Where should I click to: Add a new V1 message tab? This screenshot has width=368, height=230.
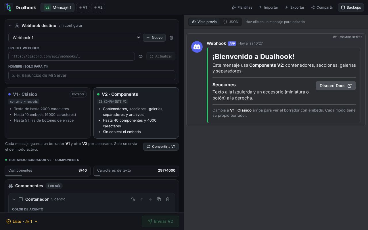click(83, 7)
